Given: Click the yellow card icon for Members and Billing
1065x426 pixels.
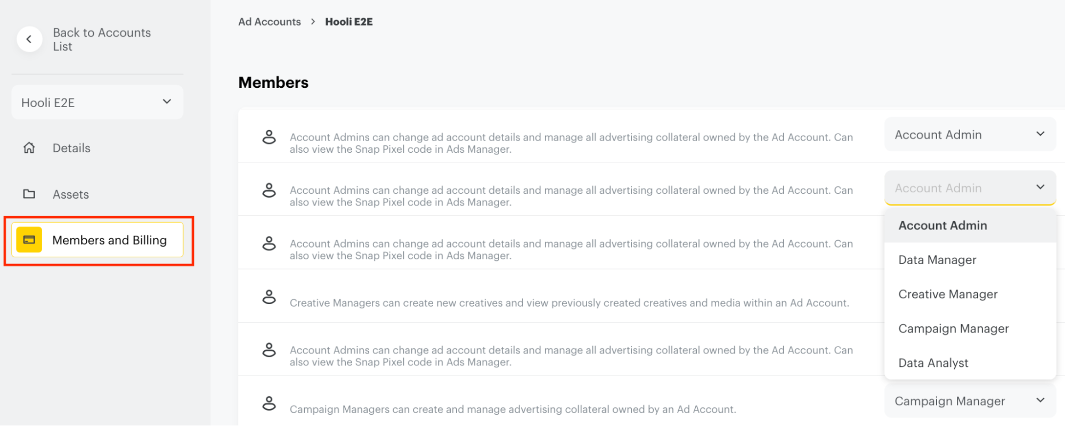Looking at the screenshot, I should tap(29, 240).
